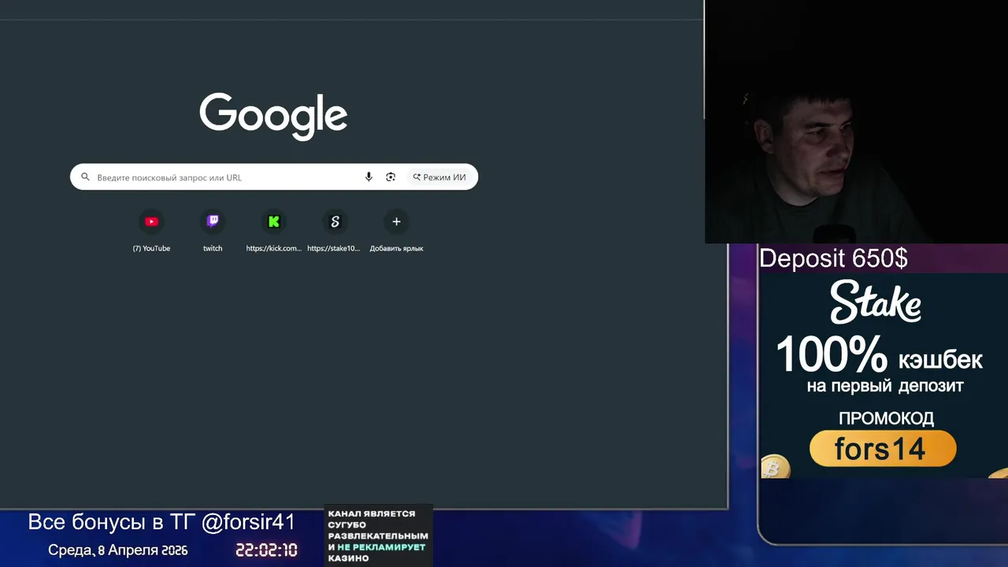Activate the Режим ИИ button

439,177
